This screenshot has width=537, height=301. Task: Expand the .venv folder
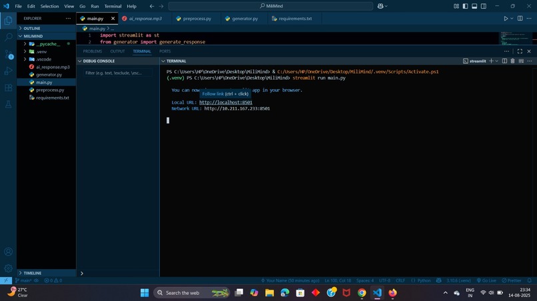[x=25, y=52]
